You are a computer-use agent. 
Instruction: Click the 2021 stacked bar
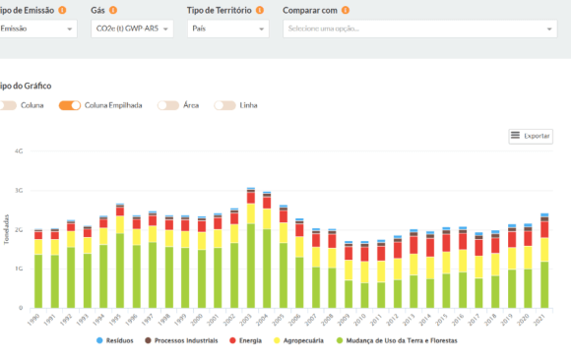544,261
